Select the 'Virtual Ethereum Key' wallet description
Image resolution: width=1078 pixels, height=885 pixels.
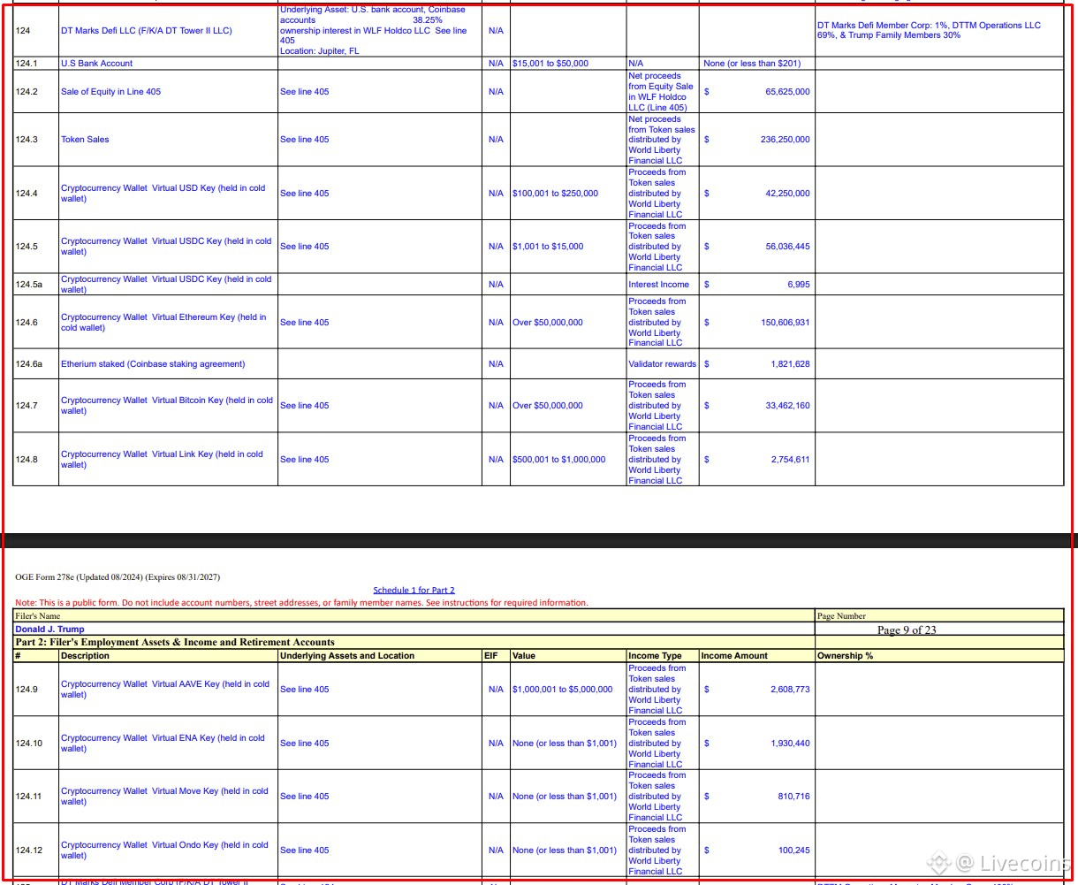[x=163, y=323]
